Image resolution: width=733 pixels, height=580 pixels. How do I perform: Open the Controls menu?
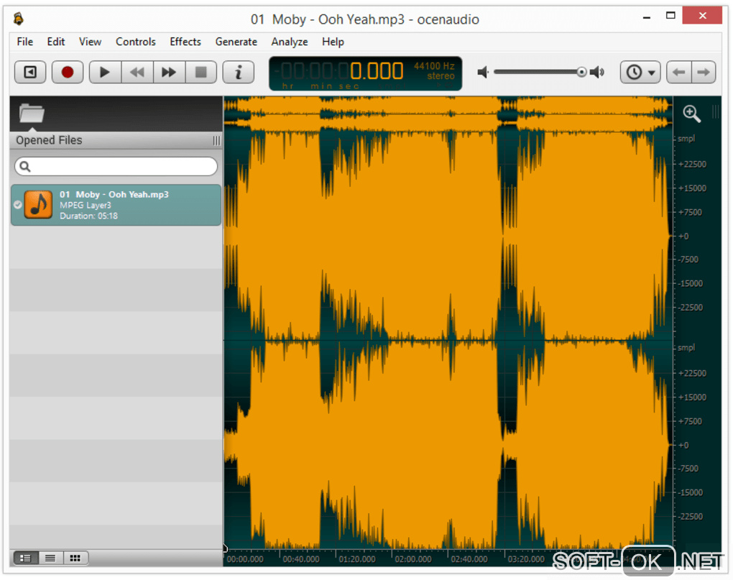(136, 42)
